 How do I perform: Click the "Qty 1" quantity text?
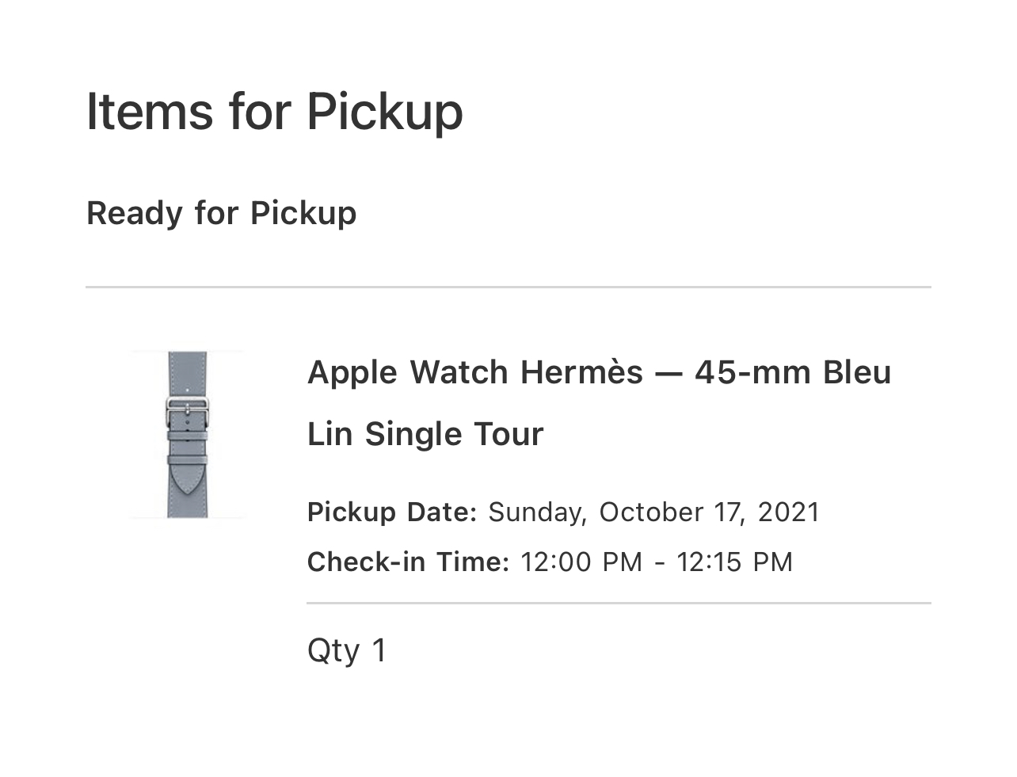(x=346, y=650)
